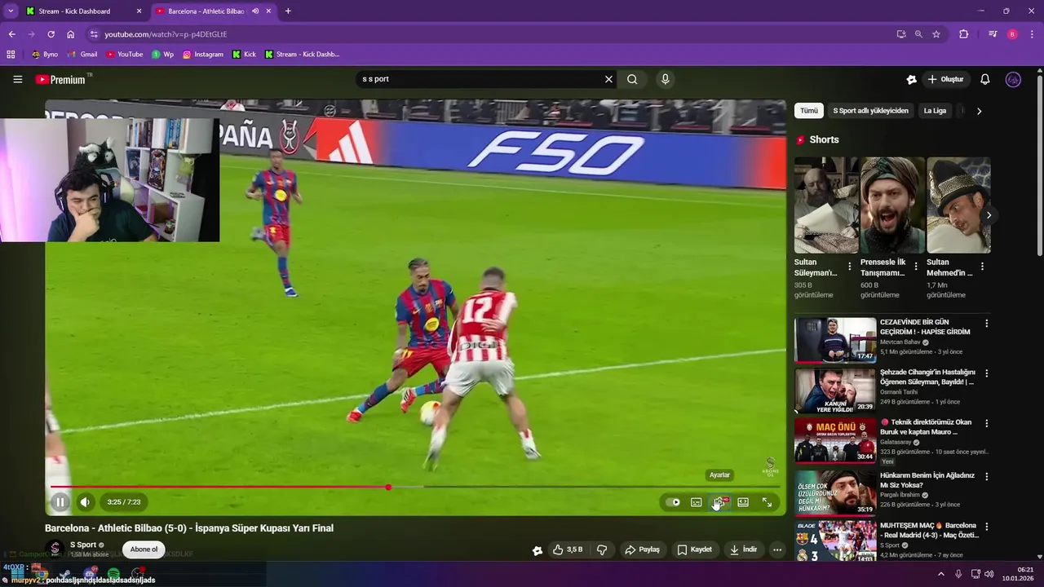Open options for MUHTEŞEM MAÇ video
Screen dimensions: 1044x587
click(x=986, y=527)
